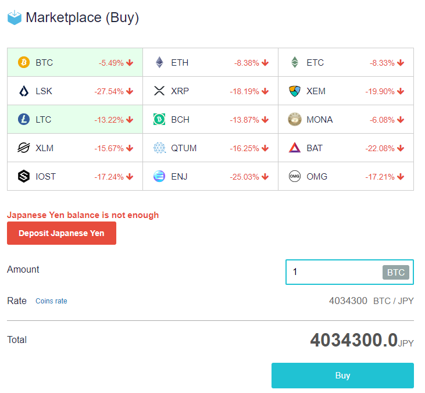
Task: Select the BTC coin label
Action: click(44, 63)
